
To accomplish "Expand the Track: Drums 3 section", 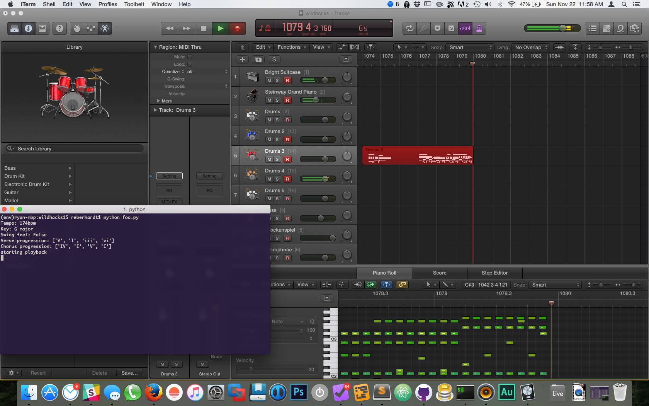I will [x=155, y=110].
